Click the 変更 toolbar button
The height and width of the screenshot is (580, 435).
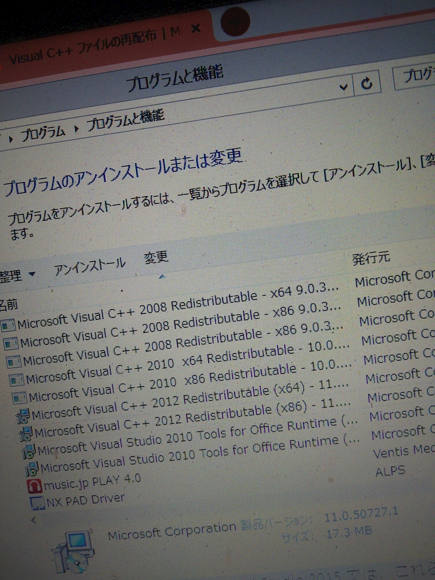tap(156, 258)
